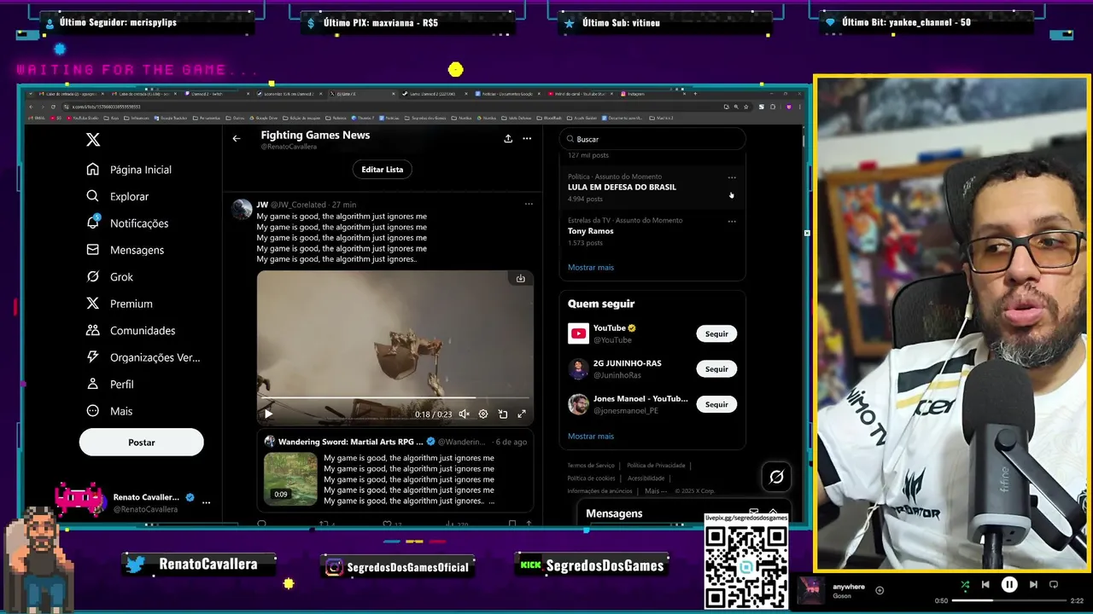Switch to the Notícias - Documentos Google tab
Viewport: 1093px width, 614px height.
pos(509,94)
